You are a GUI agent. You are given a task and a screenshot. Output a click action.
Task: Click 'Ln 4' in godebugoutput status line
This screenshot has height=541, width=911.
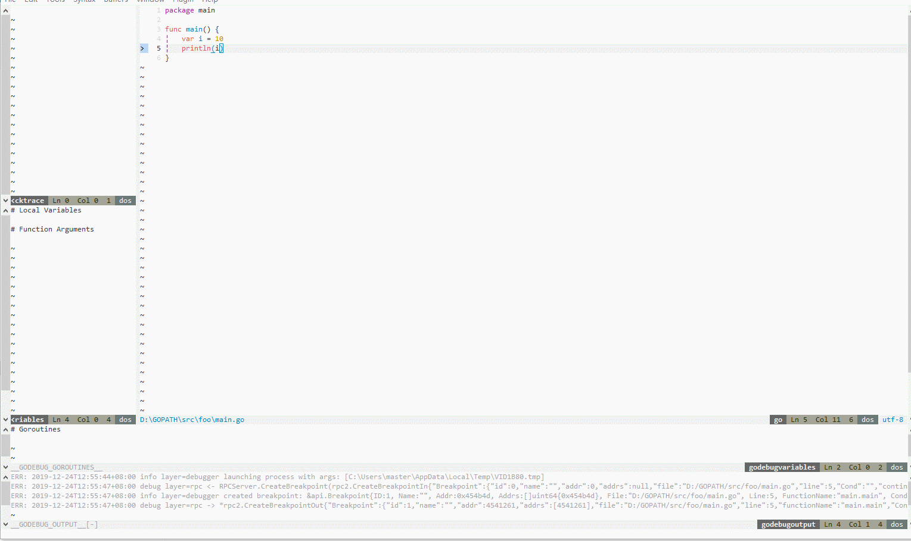pos(832,524)
